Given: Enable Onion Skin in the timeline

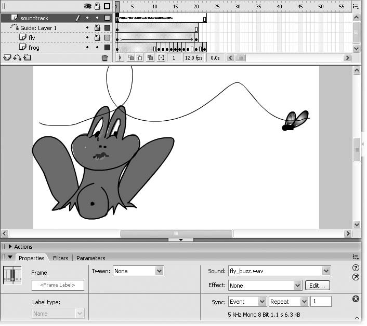Looking at the screenshot, I should point(132,58).
